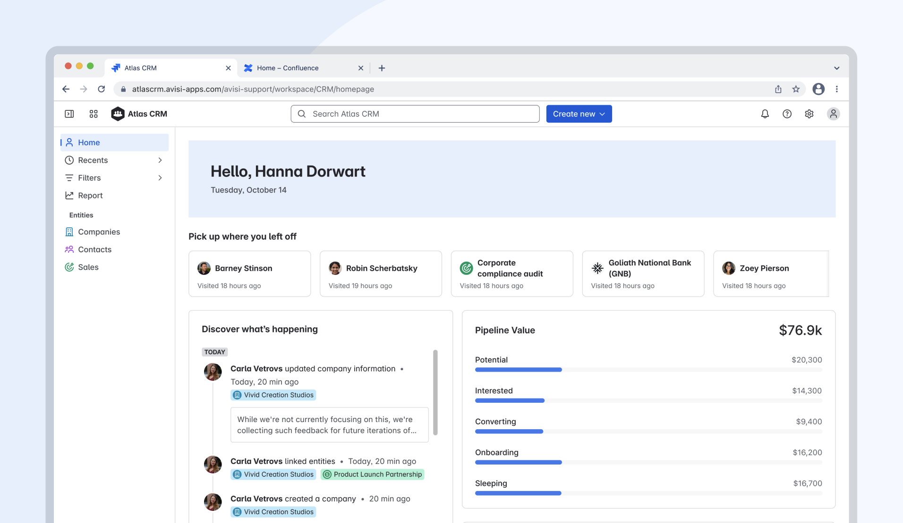Viewport: 903px width, 523px height.
Task: Select Home in the sidebar
Action: [x=114, y=142]
